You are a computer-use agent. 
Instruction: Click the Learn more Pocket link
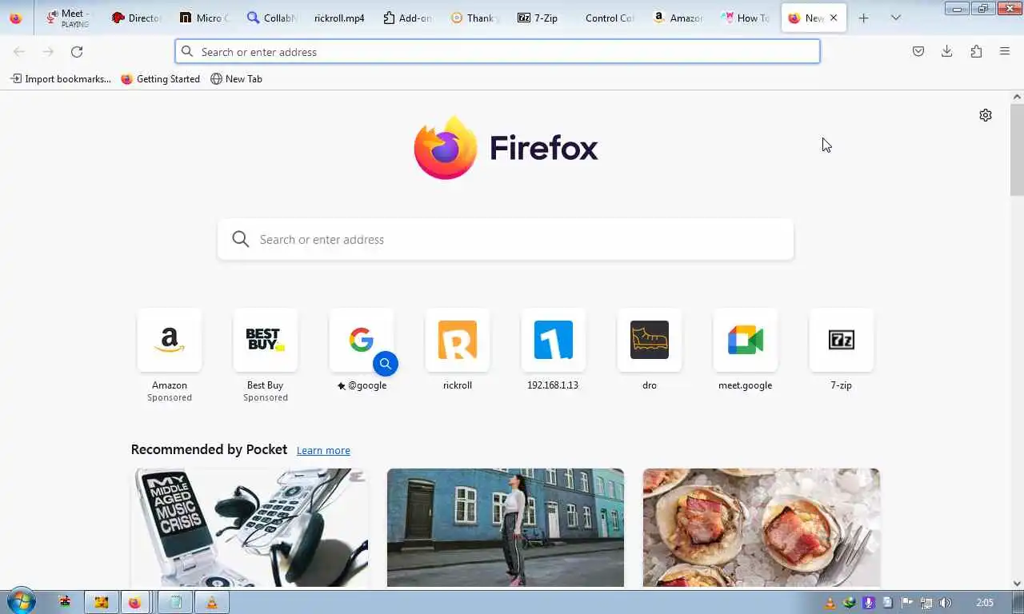click(x=323, y=450)
